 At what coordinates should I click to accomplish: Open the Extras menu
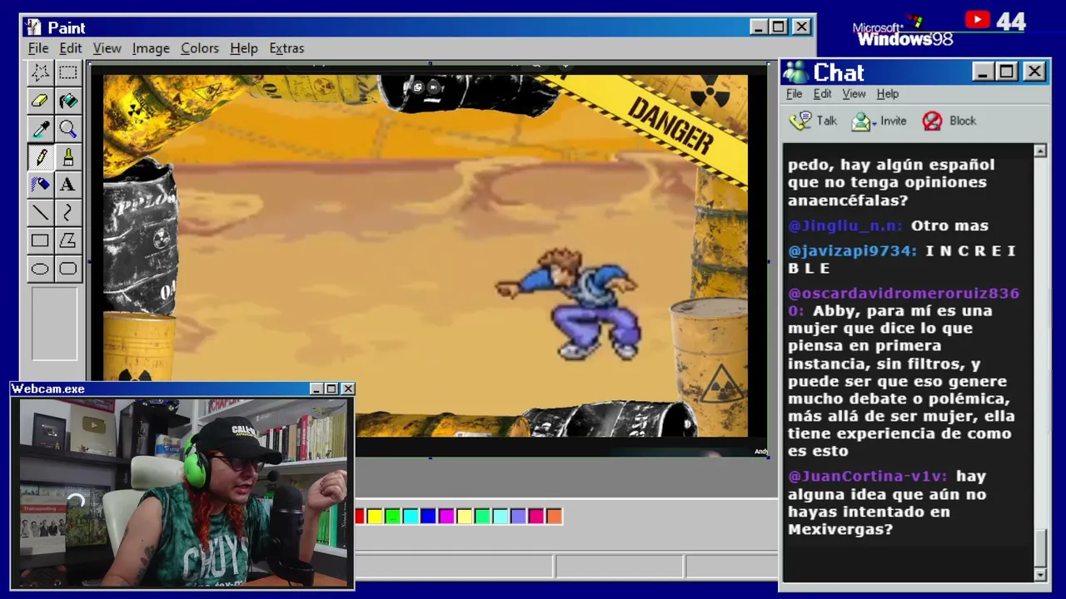286,48
